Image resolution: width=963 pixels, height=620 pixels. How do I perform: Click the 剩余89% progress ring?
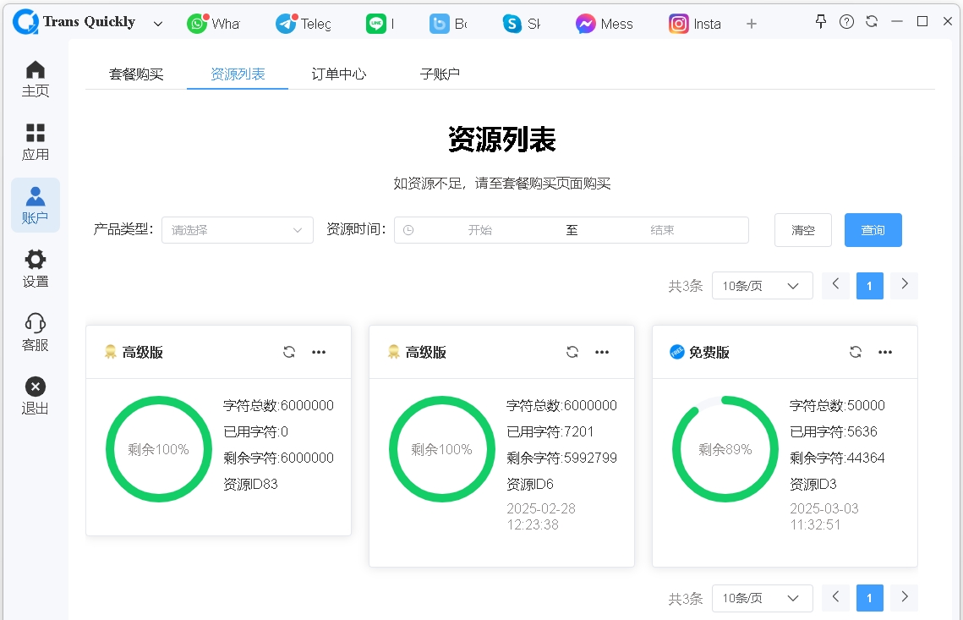click(725, 449)
